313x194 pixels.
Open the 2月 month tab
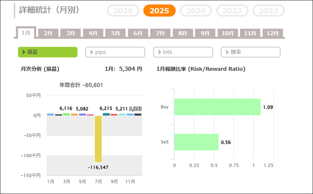tap(48, 33)
